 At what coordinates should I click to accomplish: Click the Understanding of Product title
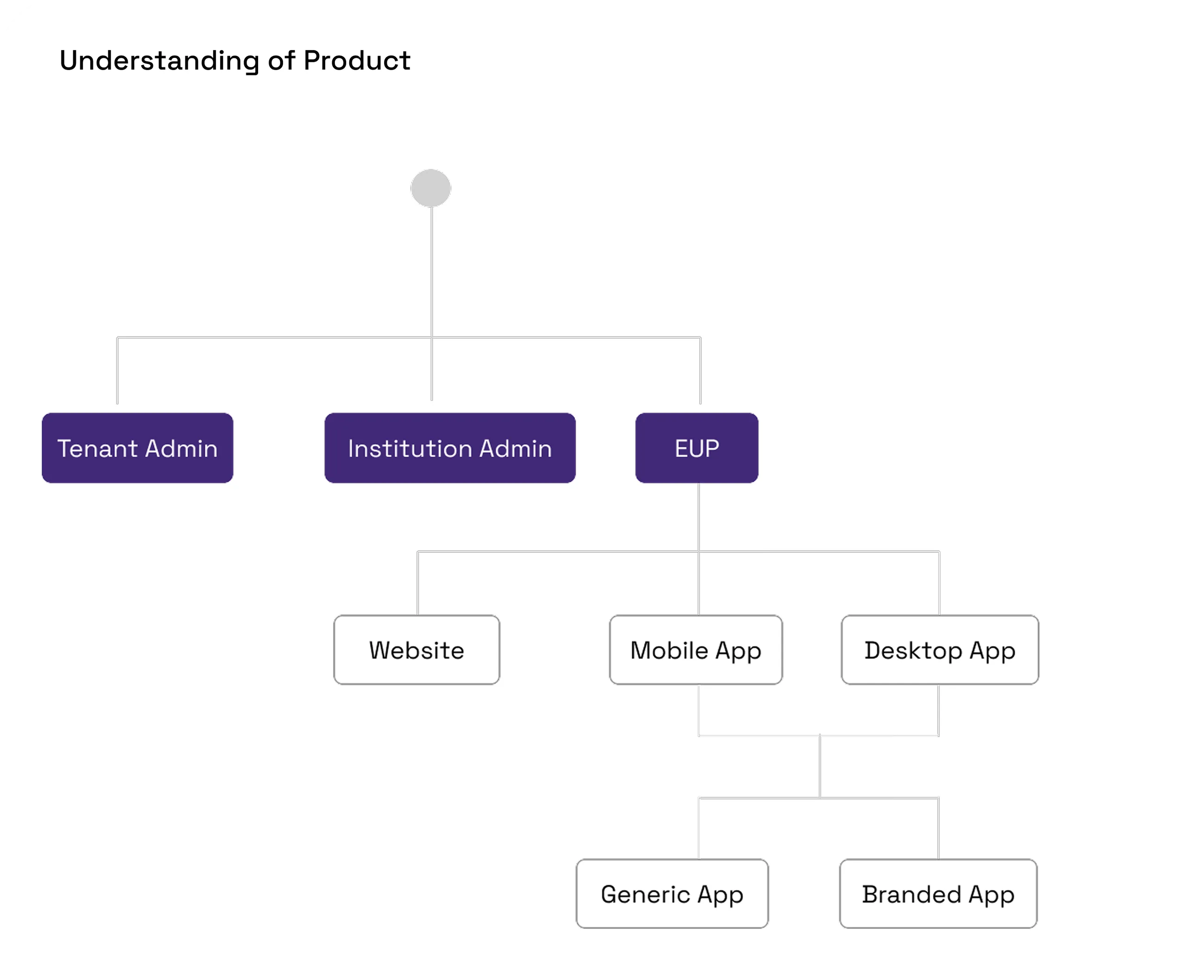coord(235,61)
